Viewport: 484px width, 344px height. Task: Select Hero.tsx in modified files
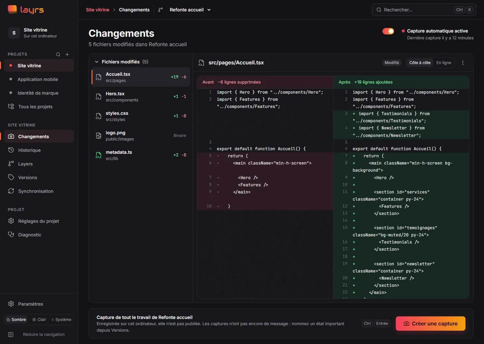tap(141, 97)
